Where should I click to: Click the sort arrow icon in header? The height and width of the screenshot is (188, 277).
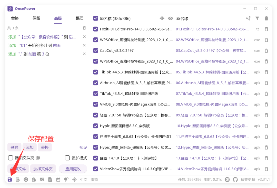click(249, 18)
